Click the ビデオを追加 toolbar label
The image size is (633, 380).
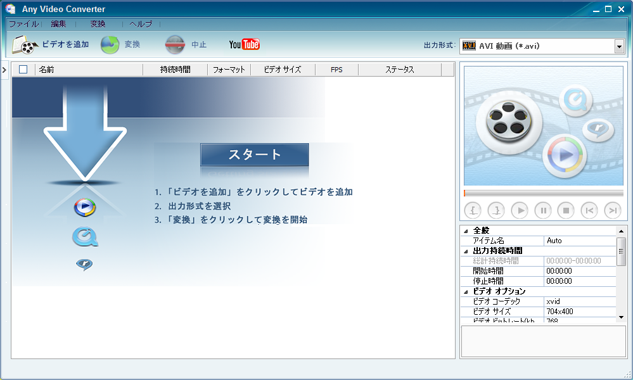65,44
